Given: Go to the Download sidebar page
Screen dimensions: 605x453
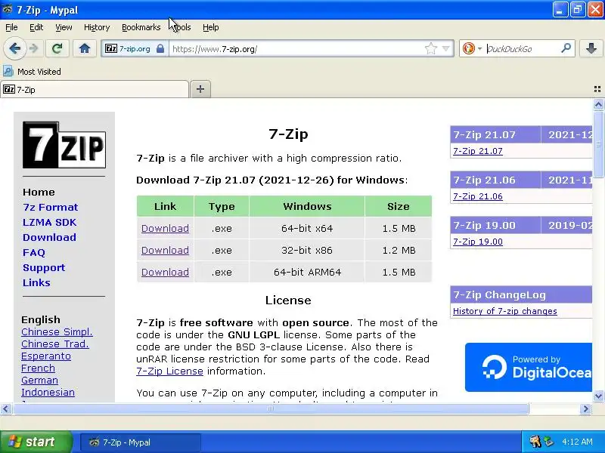Looking at the screenshot, I should coord(49,237).
